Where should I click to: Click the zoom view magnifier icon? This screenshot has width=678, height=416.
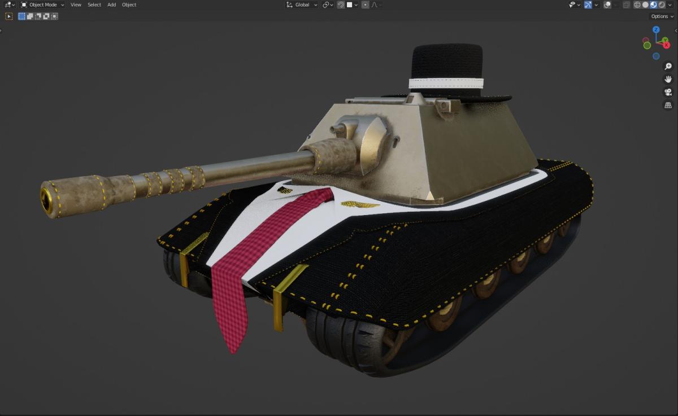pos(668,67)
